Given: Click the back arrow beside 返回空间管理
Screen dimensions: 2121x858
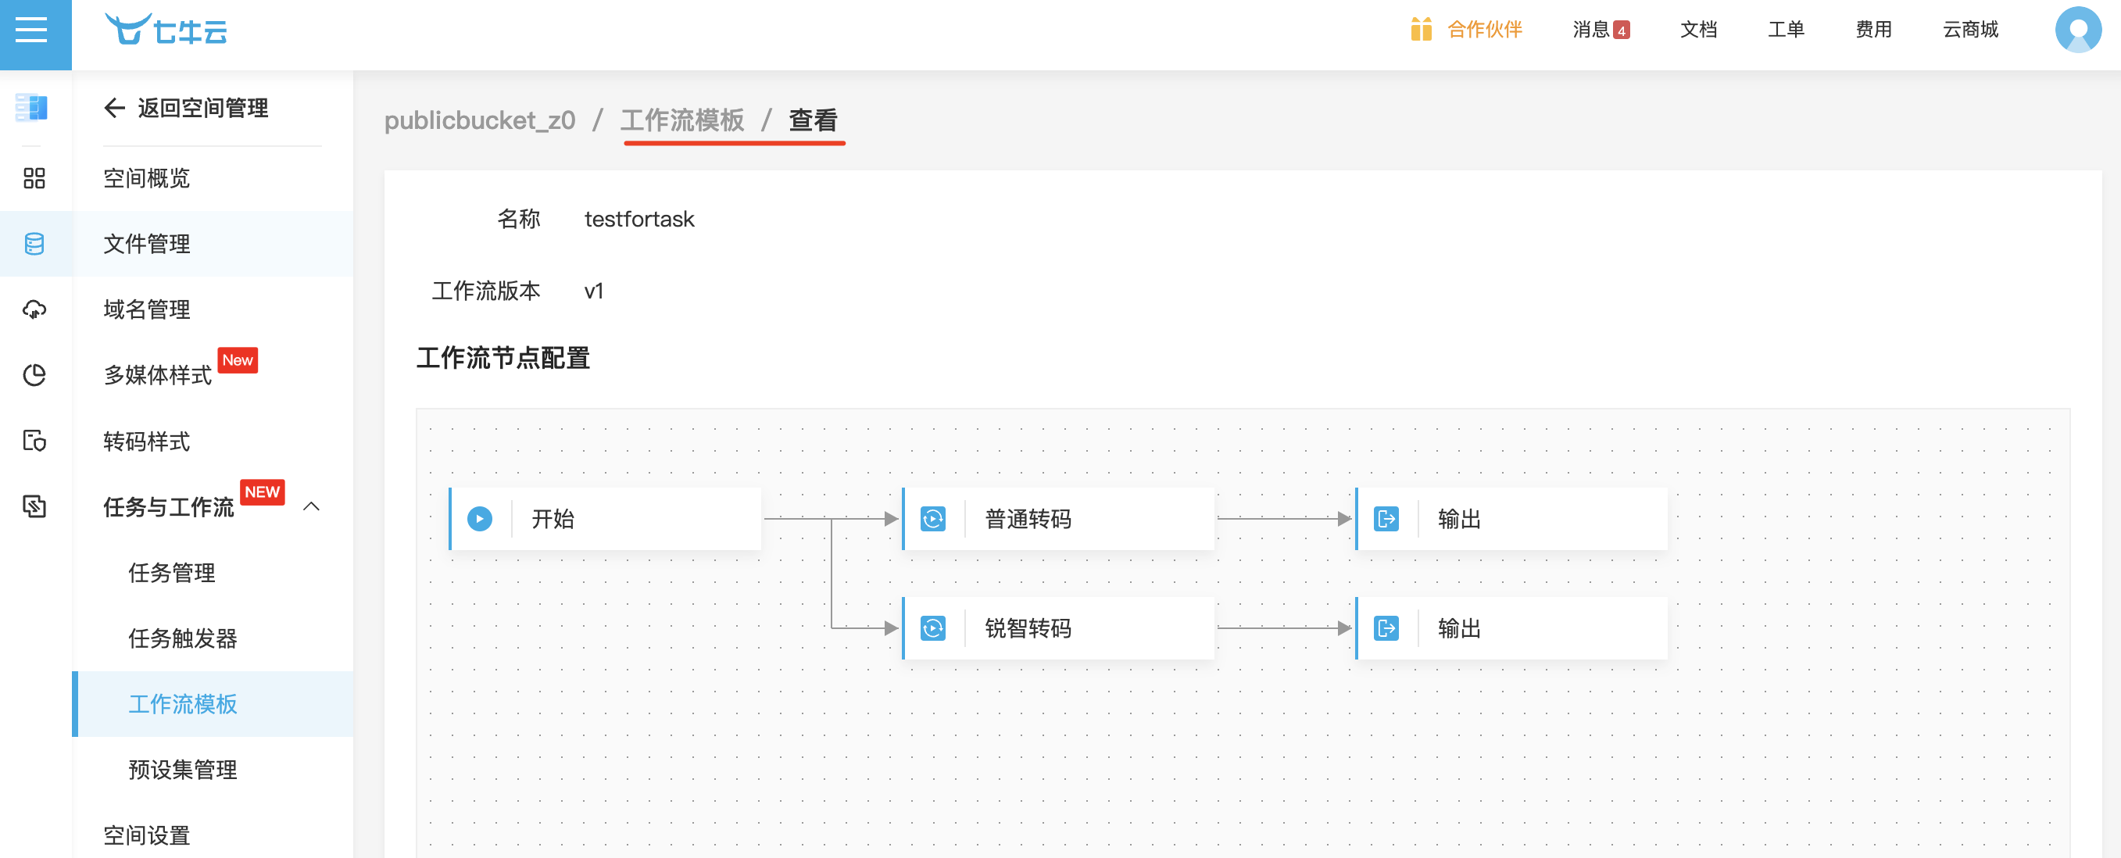Looking at the screenshot, I should (114, 108).
